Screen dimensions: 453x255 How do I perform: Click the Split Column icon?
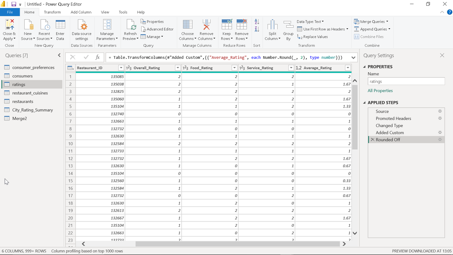(273, 25)
